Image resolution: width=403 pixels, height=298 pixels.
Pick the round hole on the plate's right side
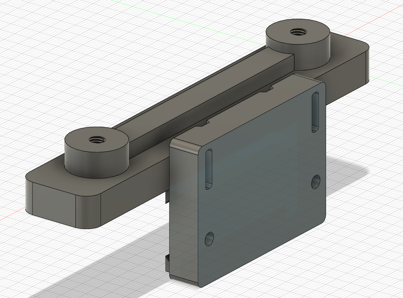pos(316,182)
